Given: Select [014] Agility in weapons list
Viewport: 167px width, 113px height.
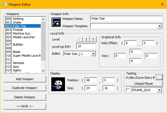Looking at the screenshot, I should (x=23, y=70).
